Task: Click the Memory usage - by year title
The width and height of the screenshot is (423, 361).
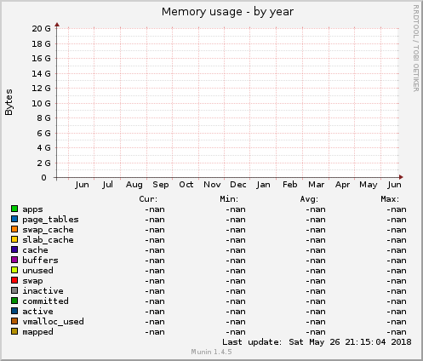Action: tap(227, 12)
